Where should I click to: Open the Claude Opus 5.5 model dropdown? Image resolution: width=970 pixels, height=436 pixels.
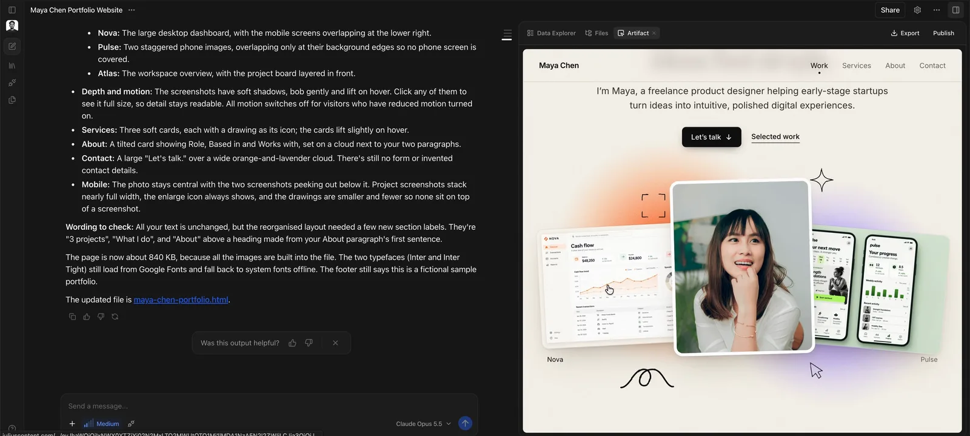click(x=423, y=424)
